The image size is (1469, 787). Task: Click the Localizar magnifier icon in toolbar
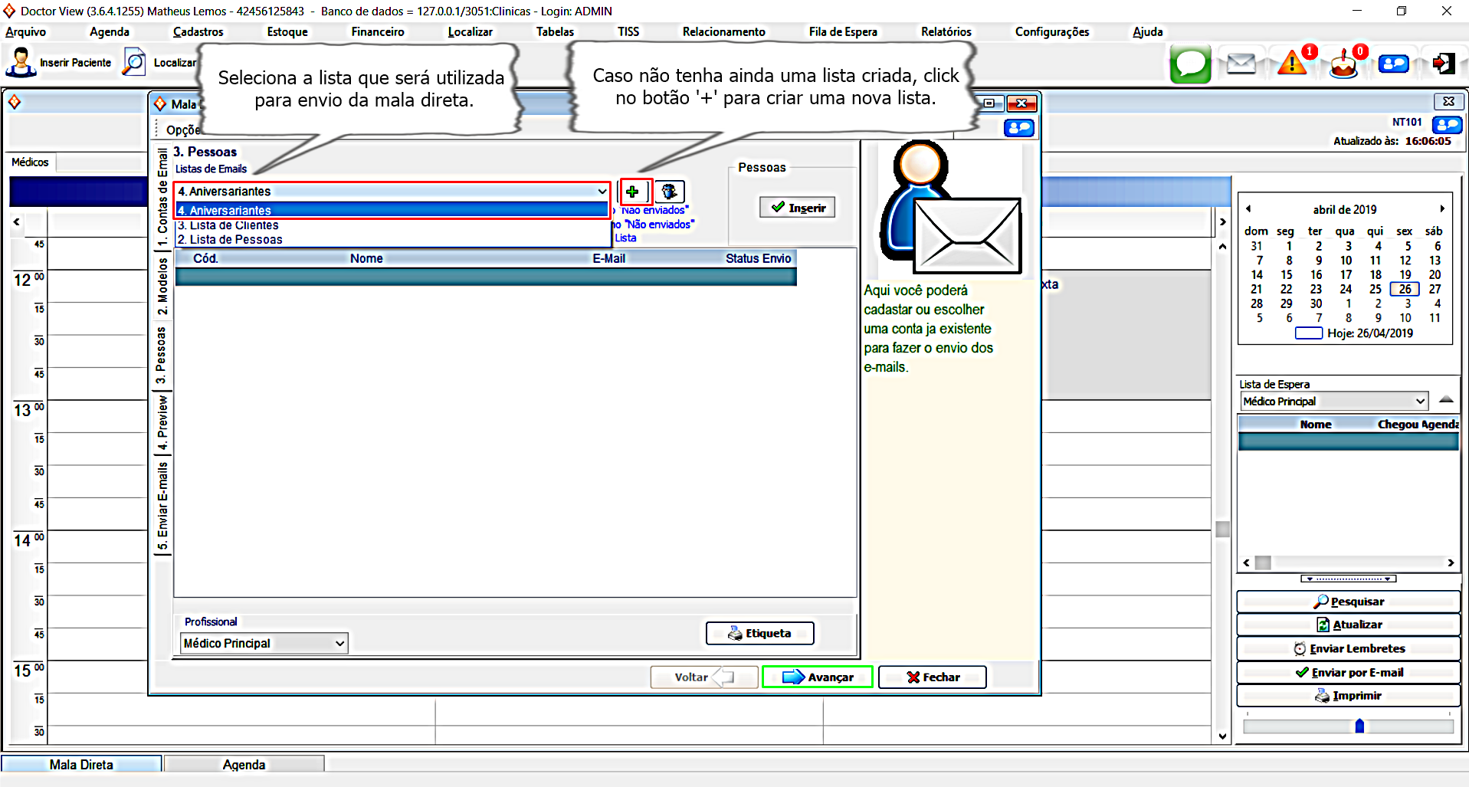(135, 63)
